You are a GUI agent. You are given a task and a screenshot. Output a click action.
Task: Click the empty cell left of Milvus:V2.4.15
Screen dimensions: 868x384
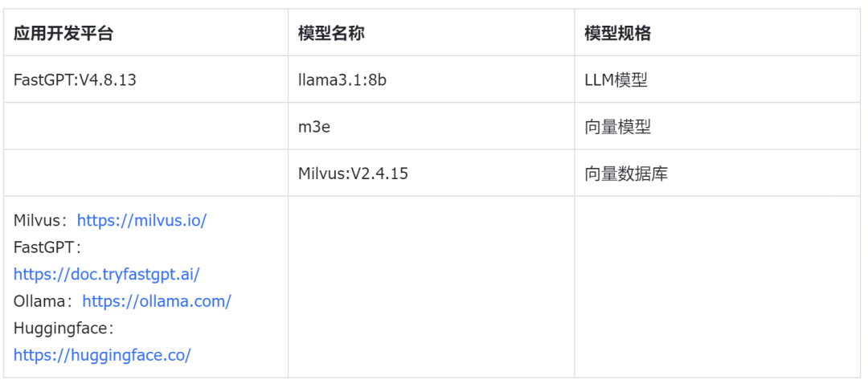tap(145, 174)
